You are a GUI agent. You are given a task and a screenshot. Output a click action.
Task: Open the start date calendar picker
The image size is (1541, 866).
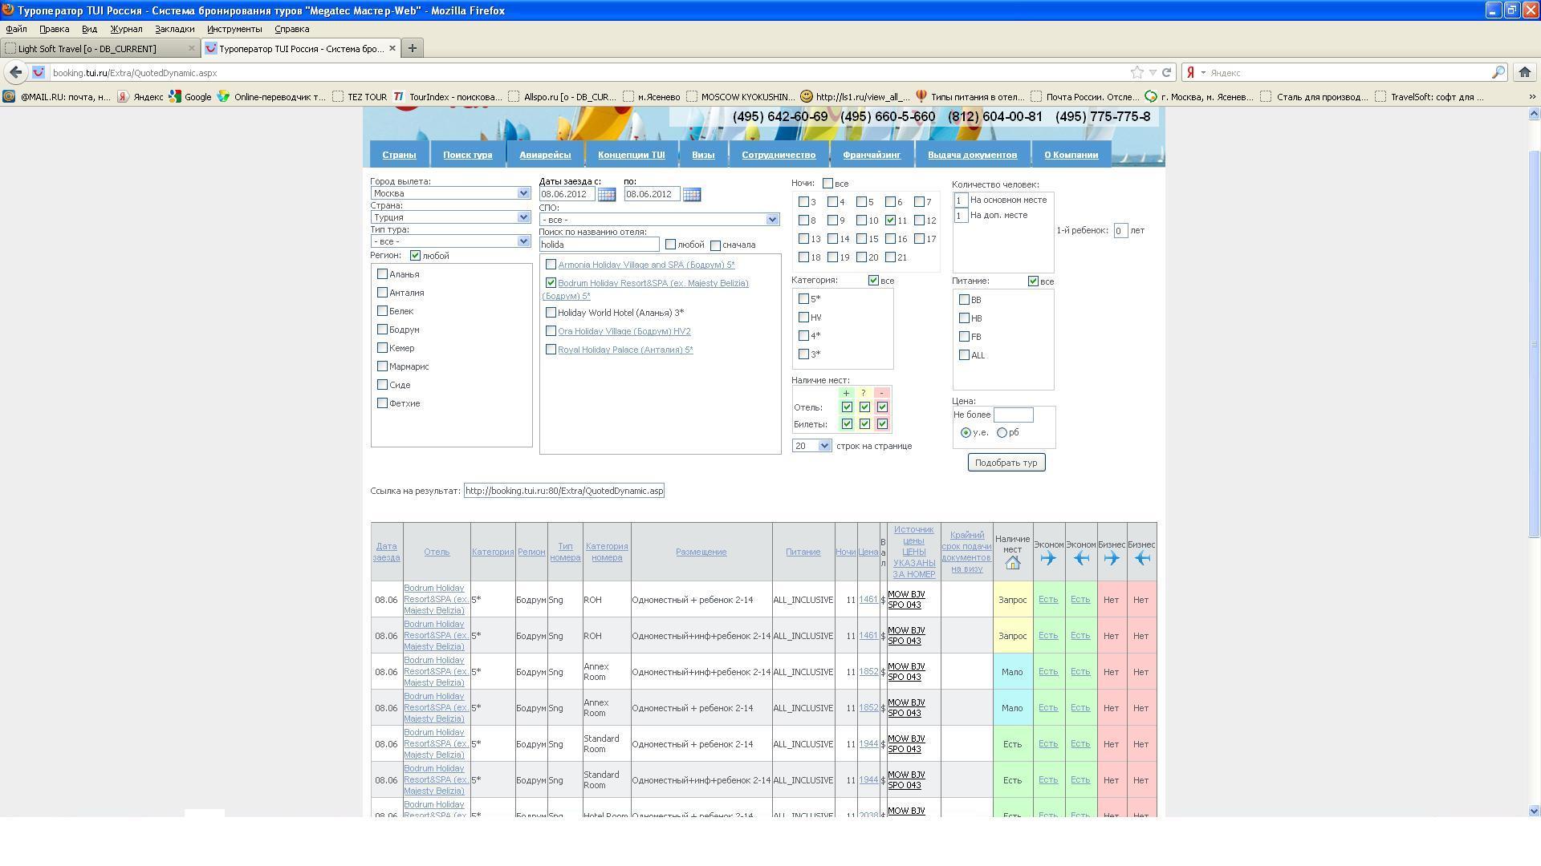pos(607,195)
